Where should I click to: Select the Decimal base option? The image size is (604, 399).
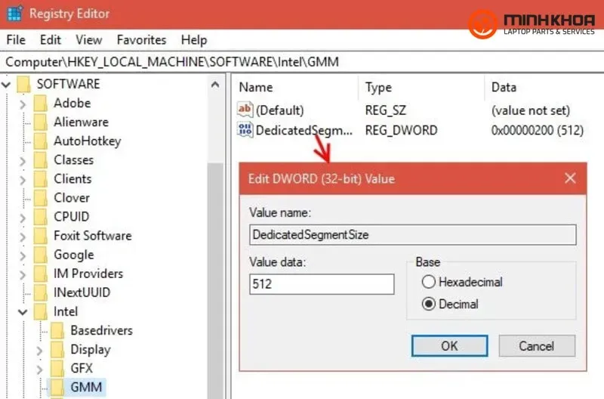click(429, 304)
